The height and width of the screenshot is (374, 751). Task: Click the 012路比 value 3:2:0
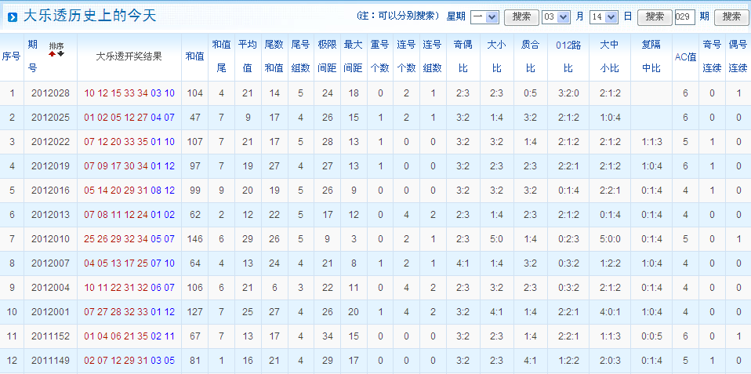(x=568, y=93)
